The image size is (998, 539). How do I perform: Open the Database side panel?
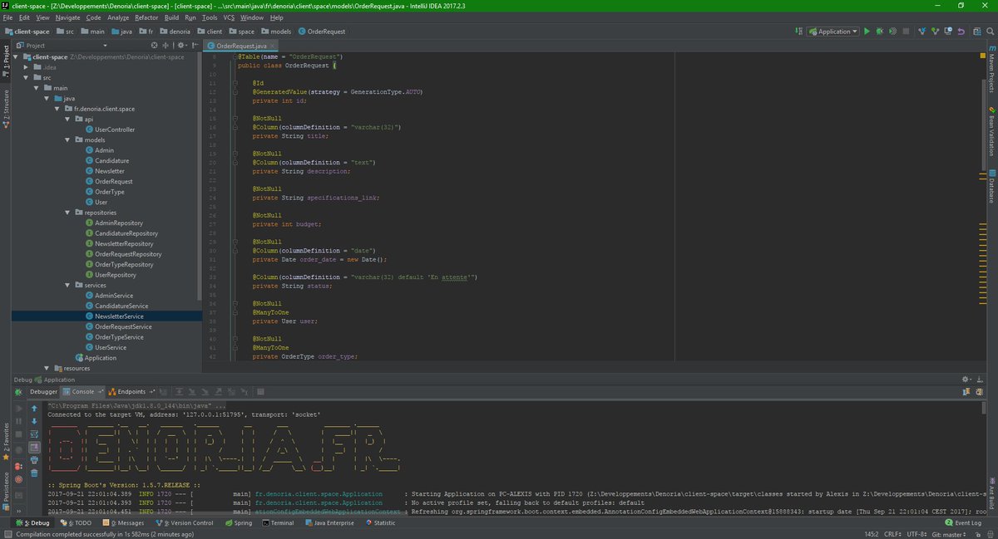point(992,186)
